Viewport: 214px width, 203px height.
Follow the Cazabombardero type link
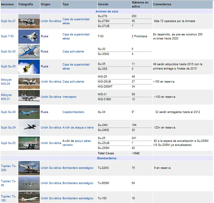click(x=73, y=112)
